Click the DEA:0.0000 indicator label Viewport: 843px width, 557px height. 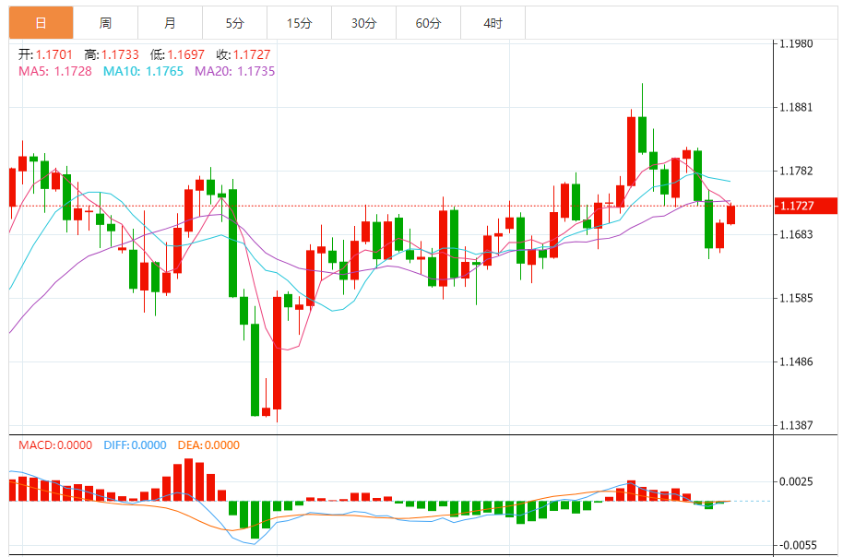click(208, 445)
